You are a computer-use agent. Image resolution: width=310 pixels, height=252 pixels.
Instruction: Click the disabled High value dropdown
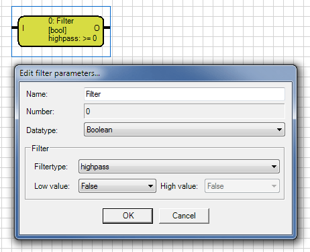pyautogui.click(x=242, y=186)
